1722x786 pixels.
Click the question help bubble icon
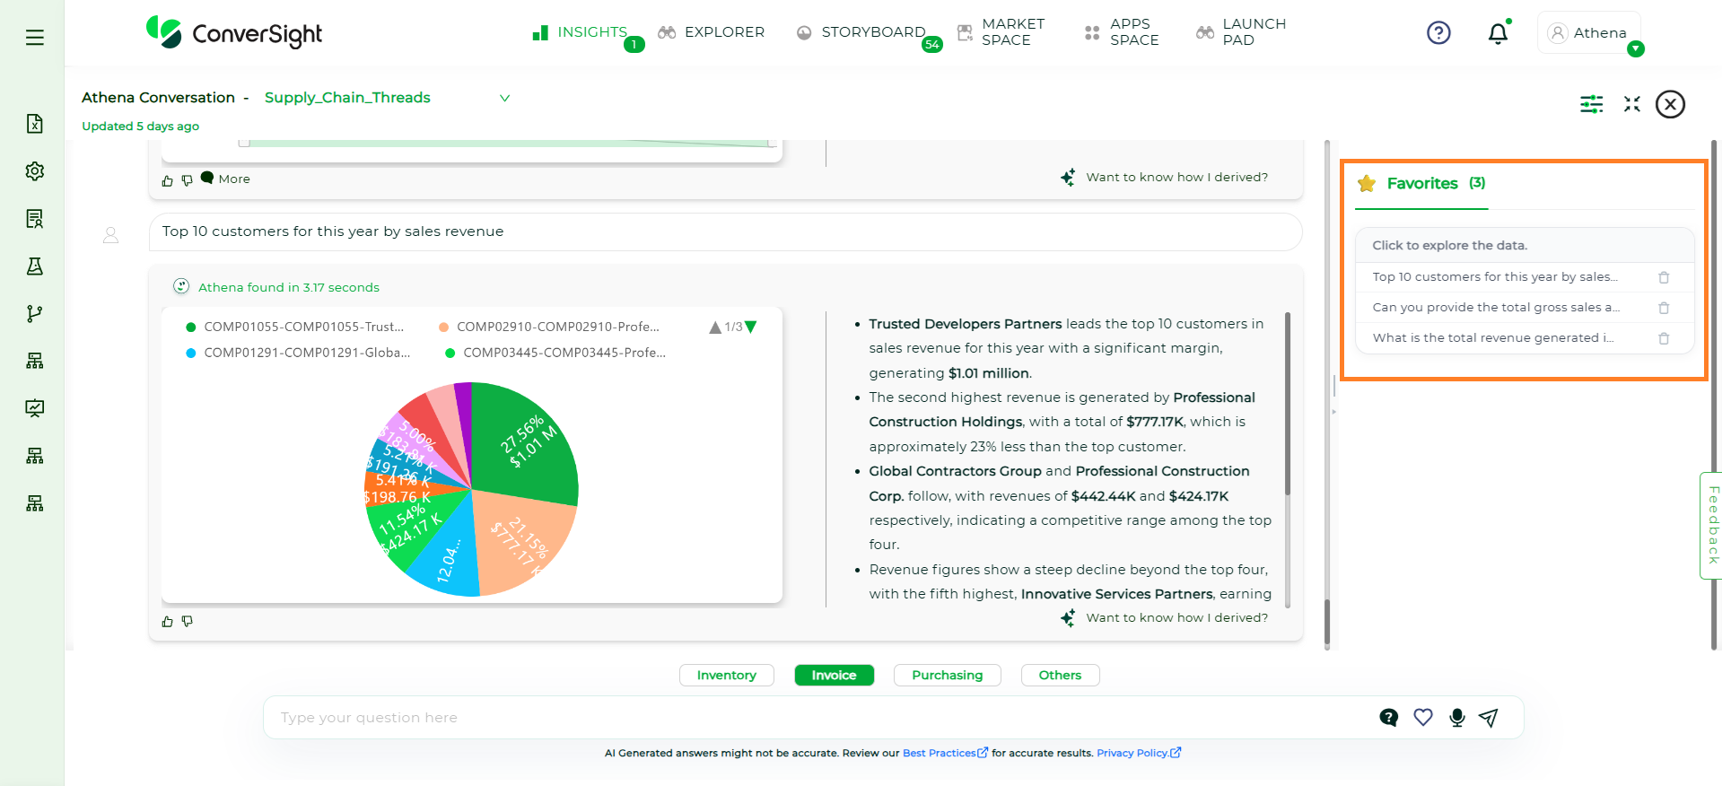tap(1388, 718)
